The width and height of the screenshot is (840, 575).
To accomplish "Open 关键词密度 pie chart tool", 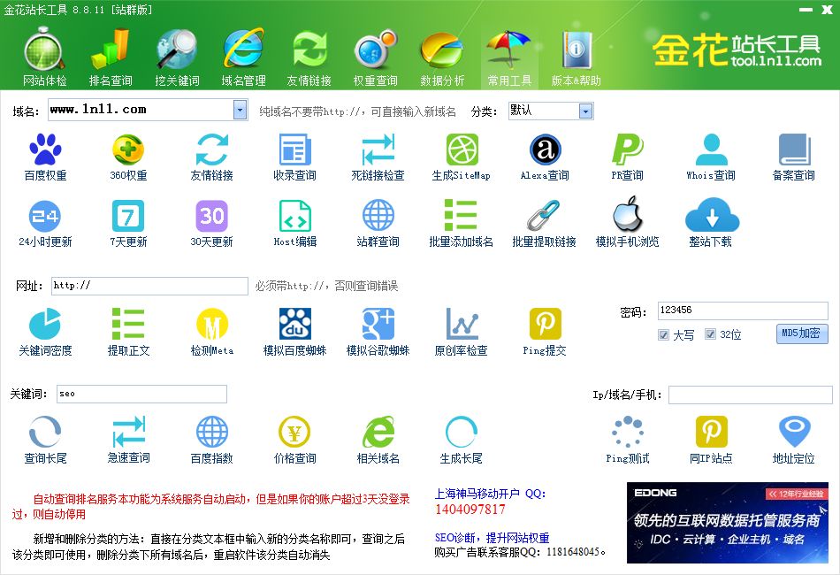I will pyautogui.click(x=45, y=324).
